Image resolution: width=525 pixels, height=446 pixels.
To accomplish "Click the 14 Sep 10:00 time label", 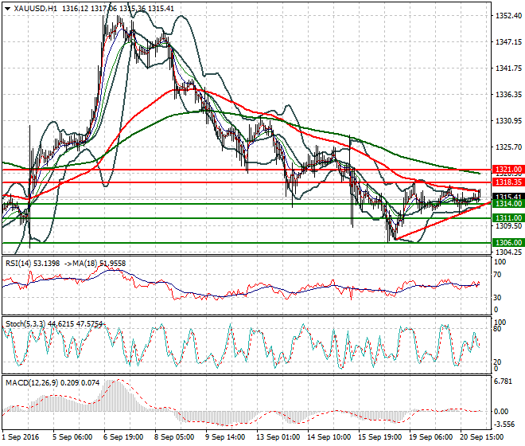I will click(x=329, y=437).
